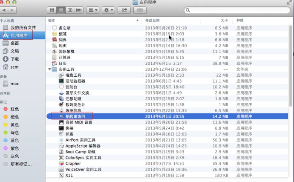Sort by the 种类 column header
Screen dimensions: 294x182
pyautogui.click(x=261, y=20)
